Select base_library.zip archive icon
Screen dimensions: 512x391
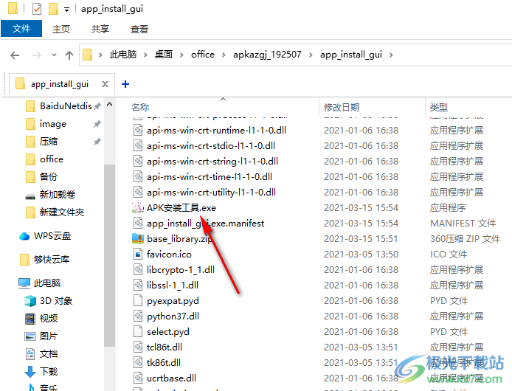coord(138,239)
